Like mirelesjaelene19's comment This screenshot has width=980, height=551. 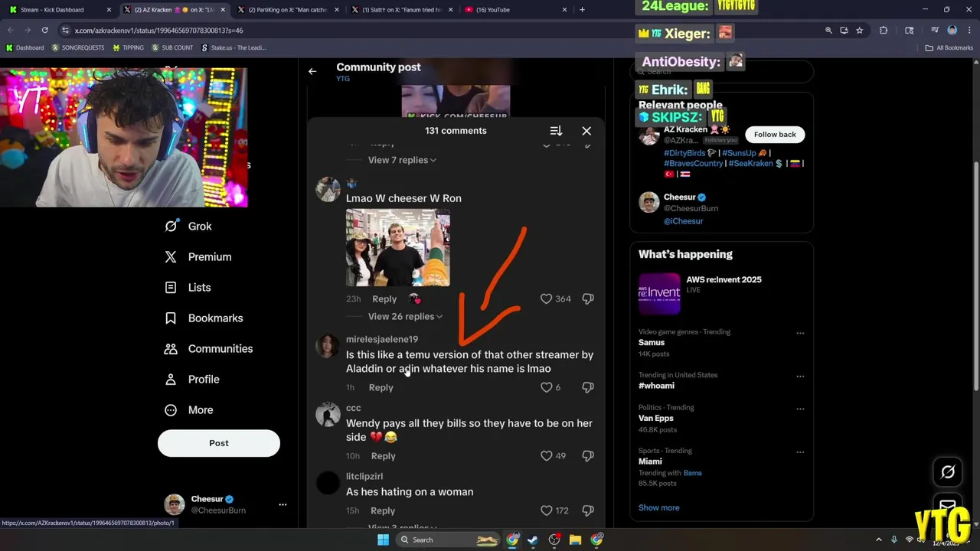coord(546,387)
